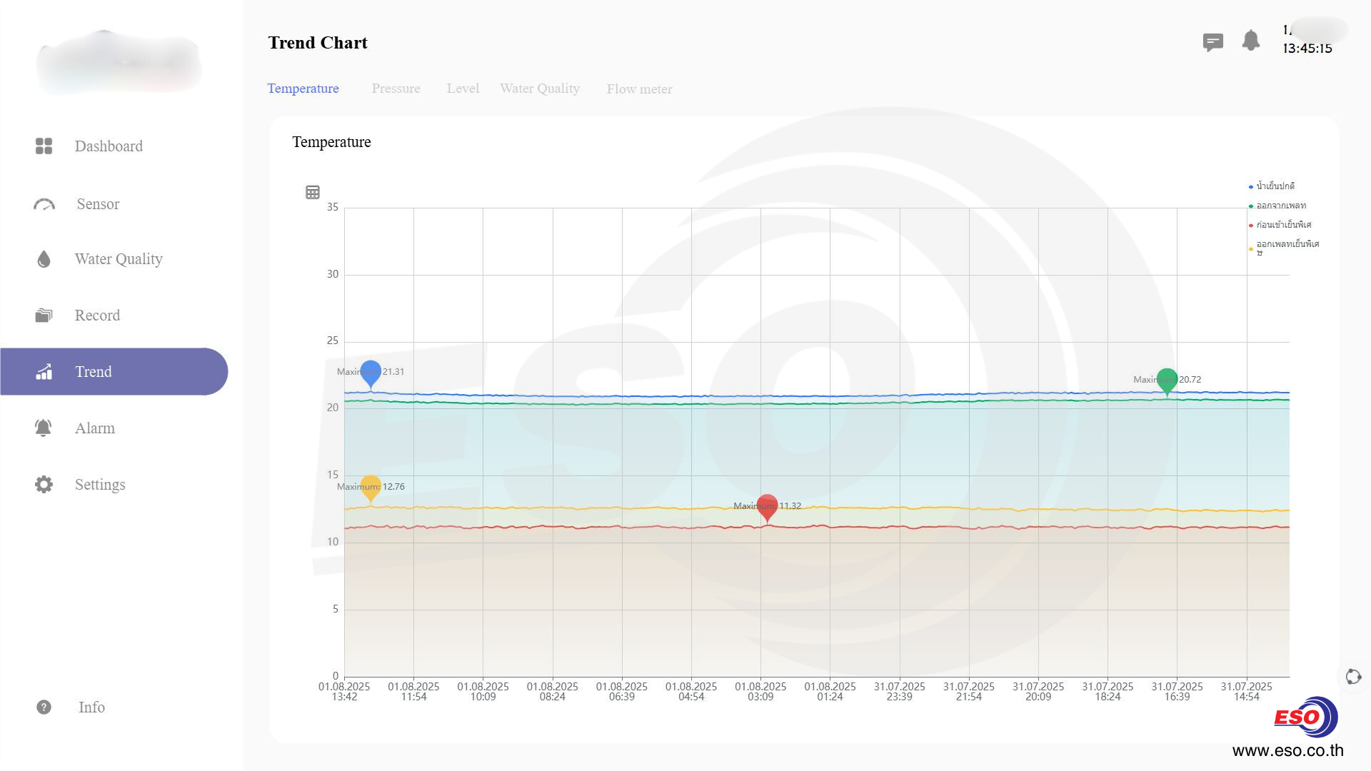Image resolution: width=1371 pixels, height=771 pixels.
Task: Open the Level tab
Action: (463, 89)
